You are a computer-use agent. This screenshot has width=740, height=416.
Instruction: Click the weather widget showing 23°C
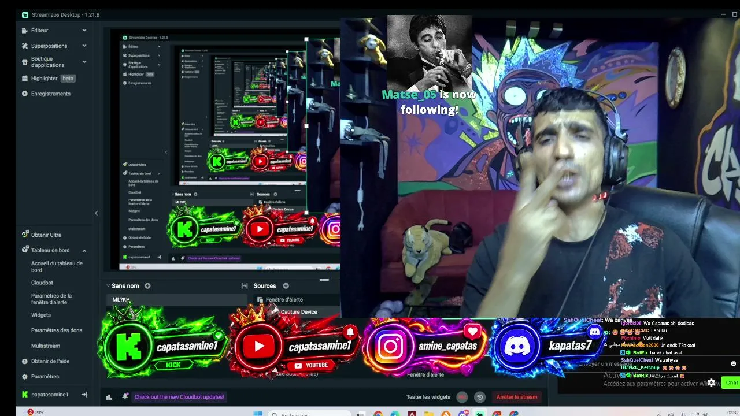pos(35,413)
